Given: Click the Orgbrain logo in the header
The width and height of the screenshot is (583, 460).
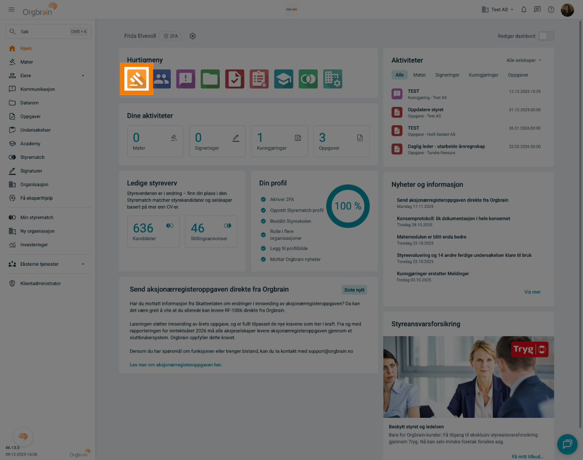Looking at the screenshot, I should point(40,9).
